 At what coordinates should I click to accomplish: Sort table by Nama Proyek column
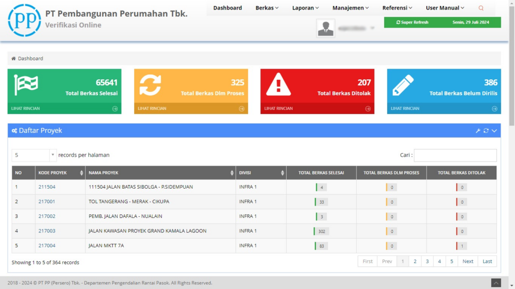pyautogui.click(x=161, y=173)
